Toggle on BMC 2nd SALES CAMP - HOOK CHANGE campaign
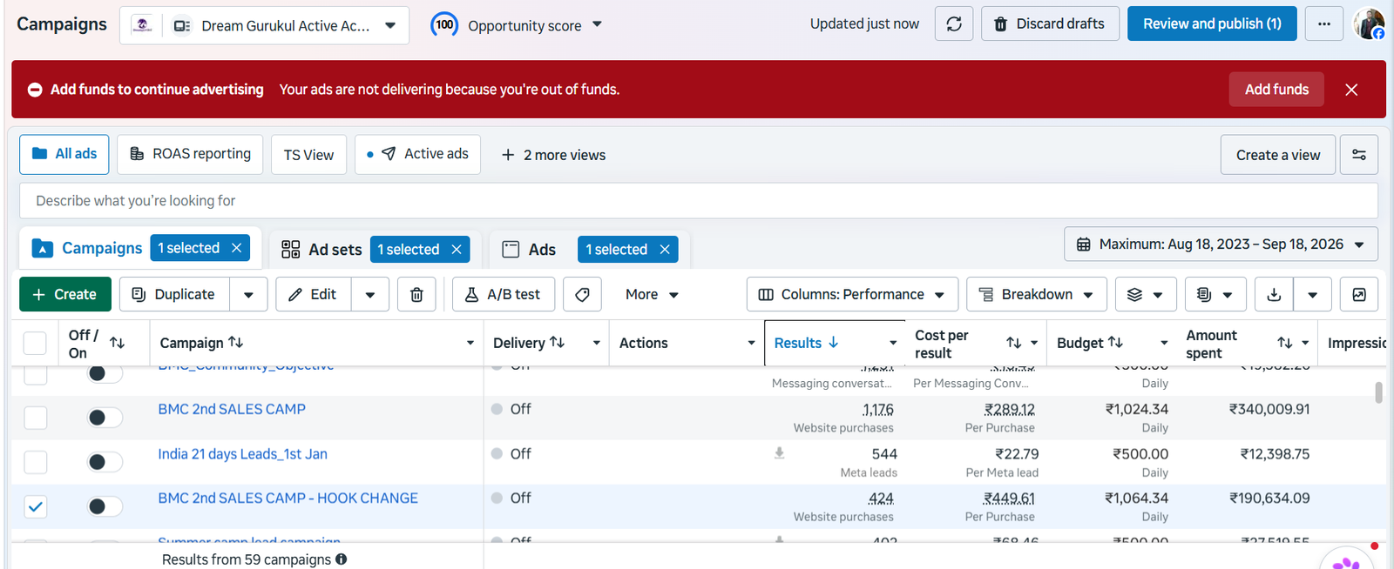The image size is (1394, 569). point(105,506)
